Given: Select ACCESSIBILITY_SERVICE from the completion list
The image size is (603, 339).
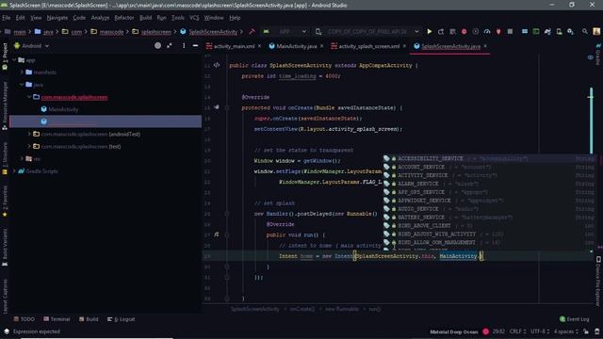Looking at the screenshot, I should pos(489,158).
